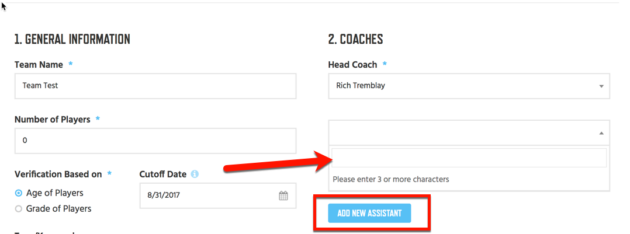Focus the Team Name field containing Team Test
This screenshot has height=234, width=630.
(x=155, y=86)
